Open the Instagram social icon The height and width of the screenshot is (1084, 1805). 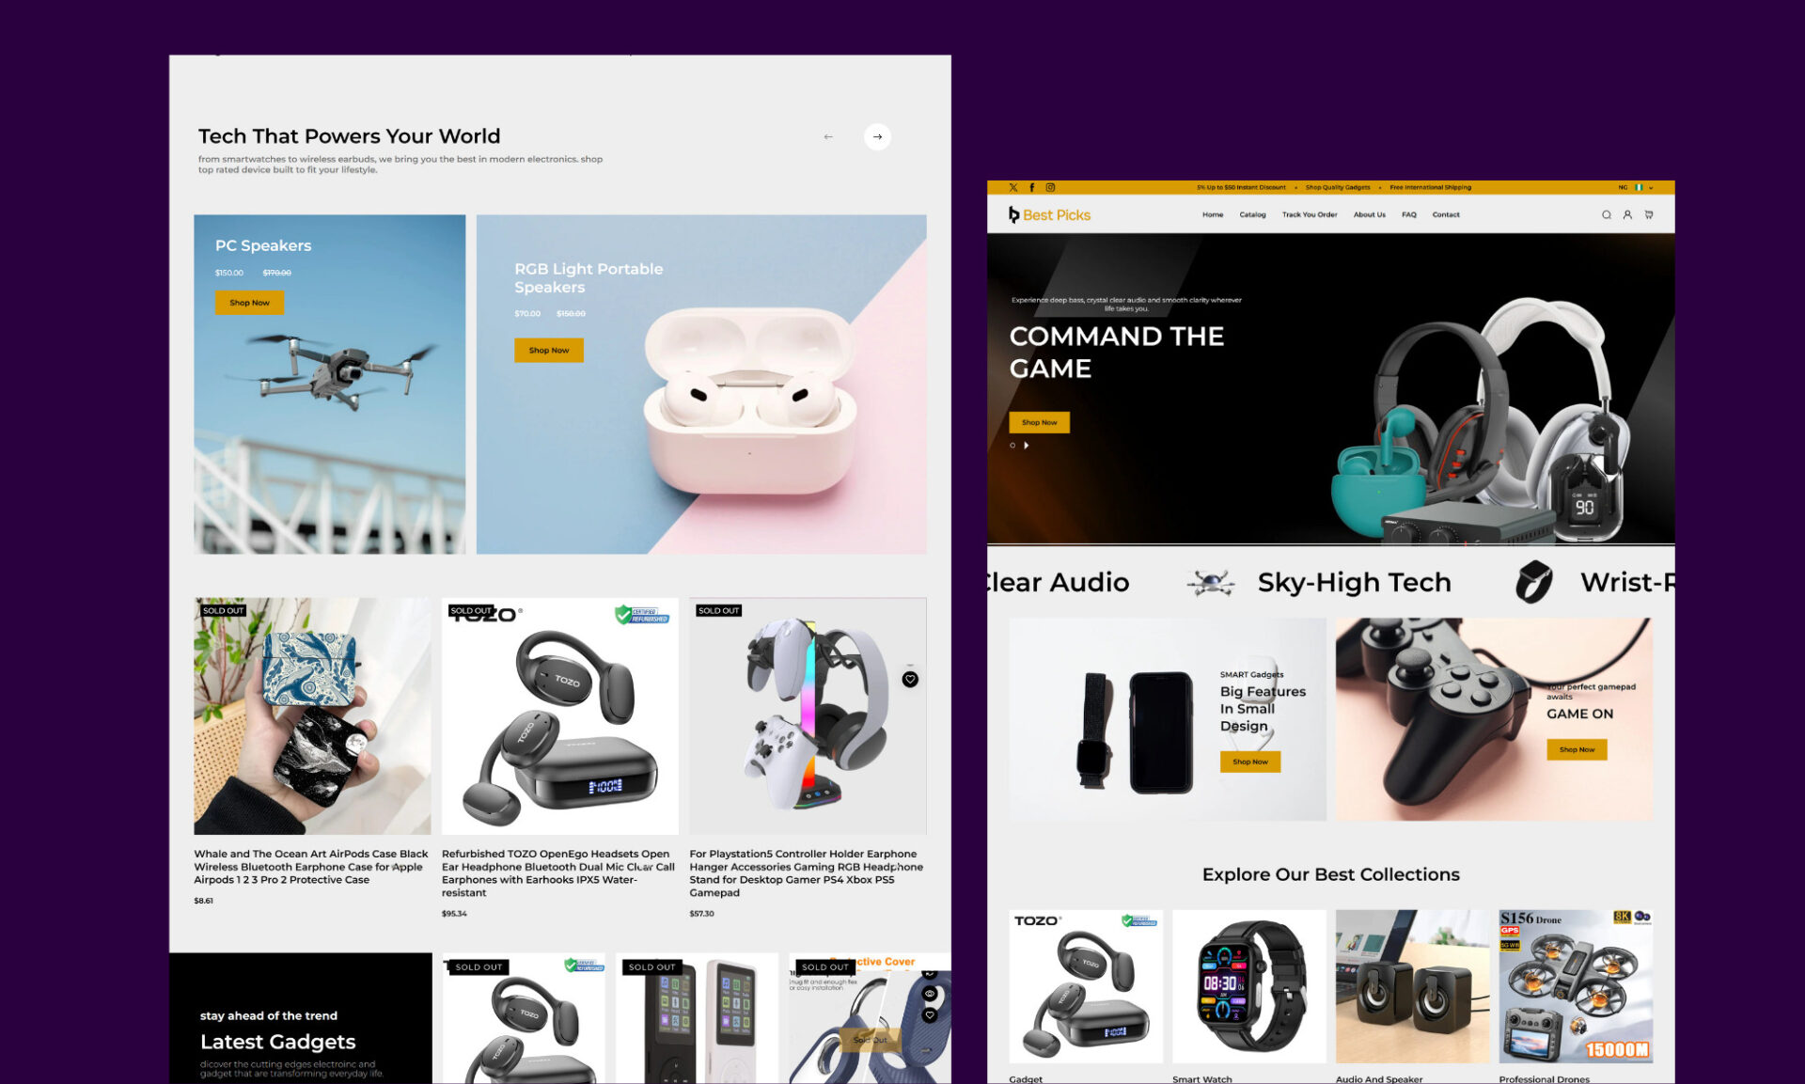coord(1050,187)
